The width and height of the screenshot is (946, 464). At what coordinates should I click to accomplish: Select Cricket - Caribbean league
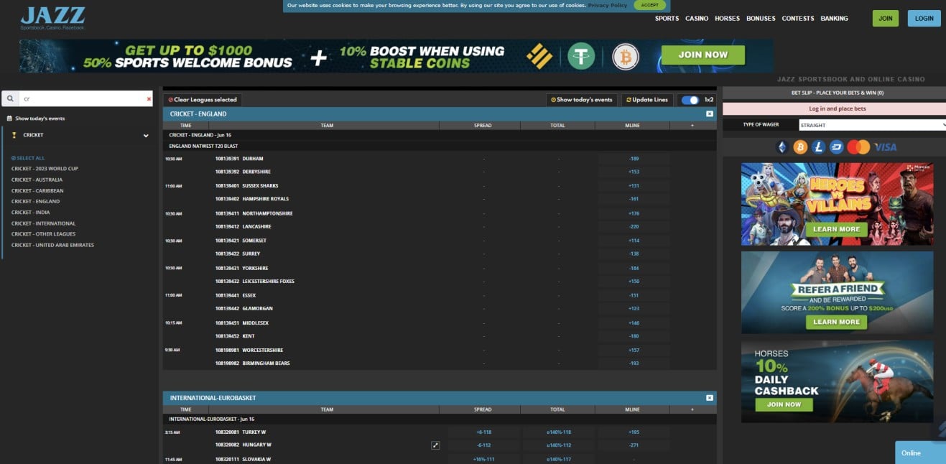[37, 190]
